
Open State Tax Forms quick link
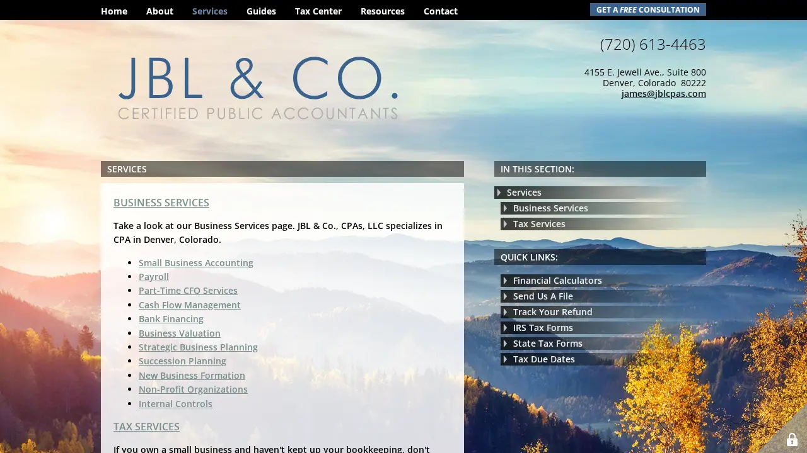click(x=548, y=344)
